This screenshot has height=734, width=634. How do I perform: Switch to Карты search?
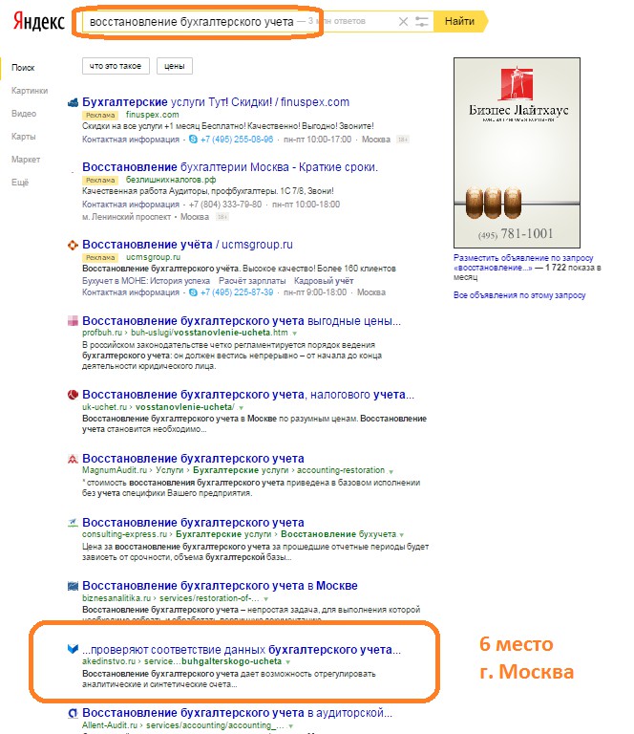pyautogui.click(x=23, y=137)
